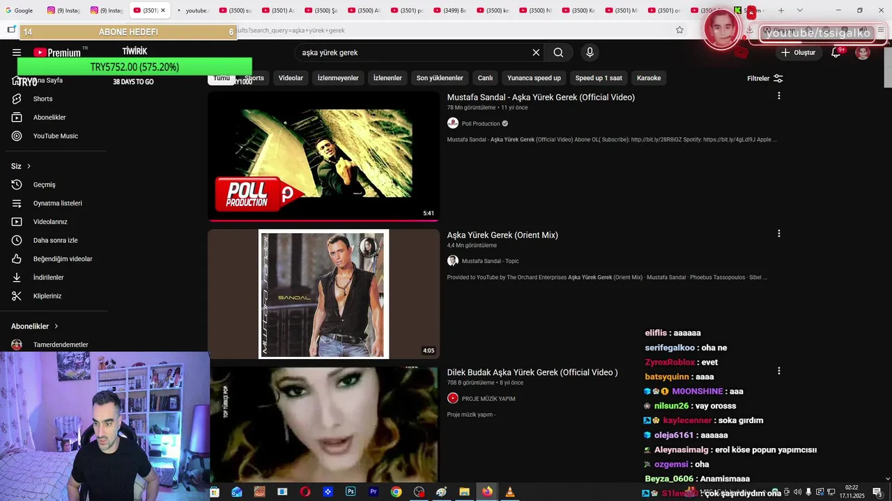The width and height of the screenshot is (892, 501).
Task: Expand the Abonelikler subscriptions section
Action: tap(35, 326)
